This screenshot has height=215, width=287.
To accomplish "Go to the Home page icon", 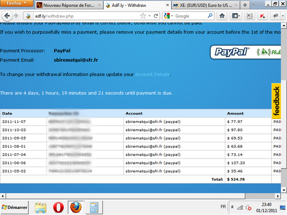I will click(222, 16).
